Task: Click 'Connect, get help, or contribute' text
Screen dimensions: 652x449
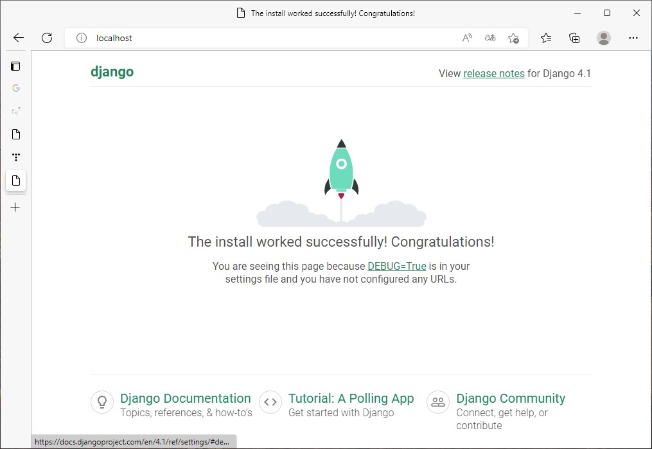Action: pos(502,419)
